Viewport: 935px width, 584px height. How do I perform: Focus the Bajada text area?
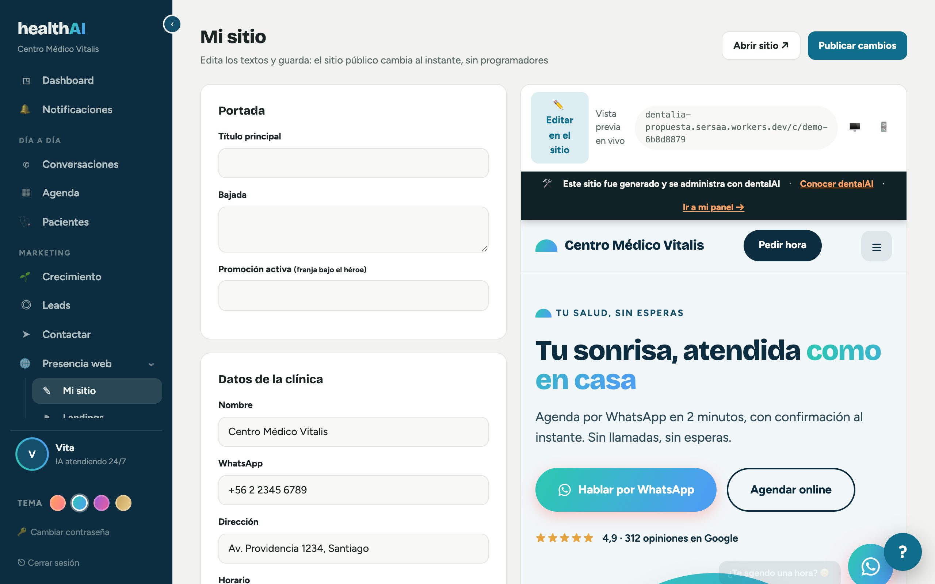353,230
